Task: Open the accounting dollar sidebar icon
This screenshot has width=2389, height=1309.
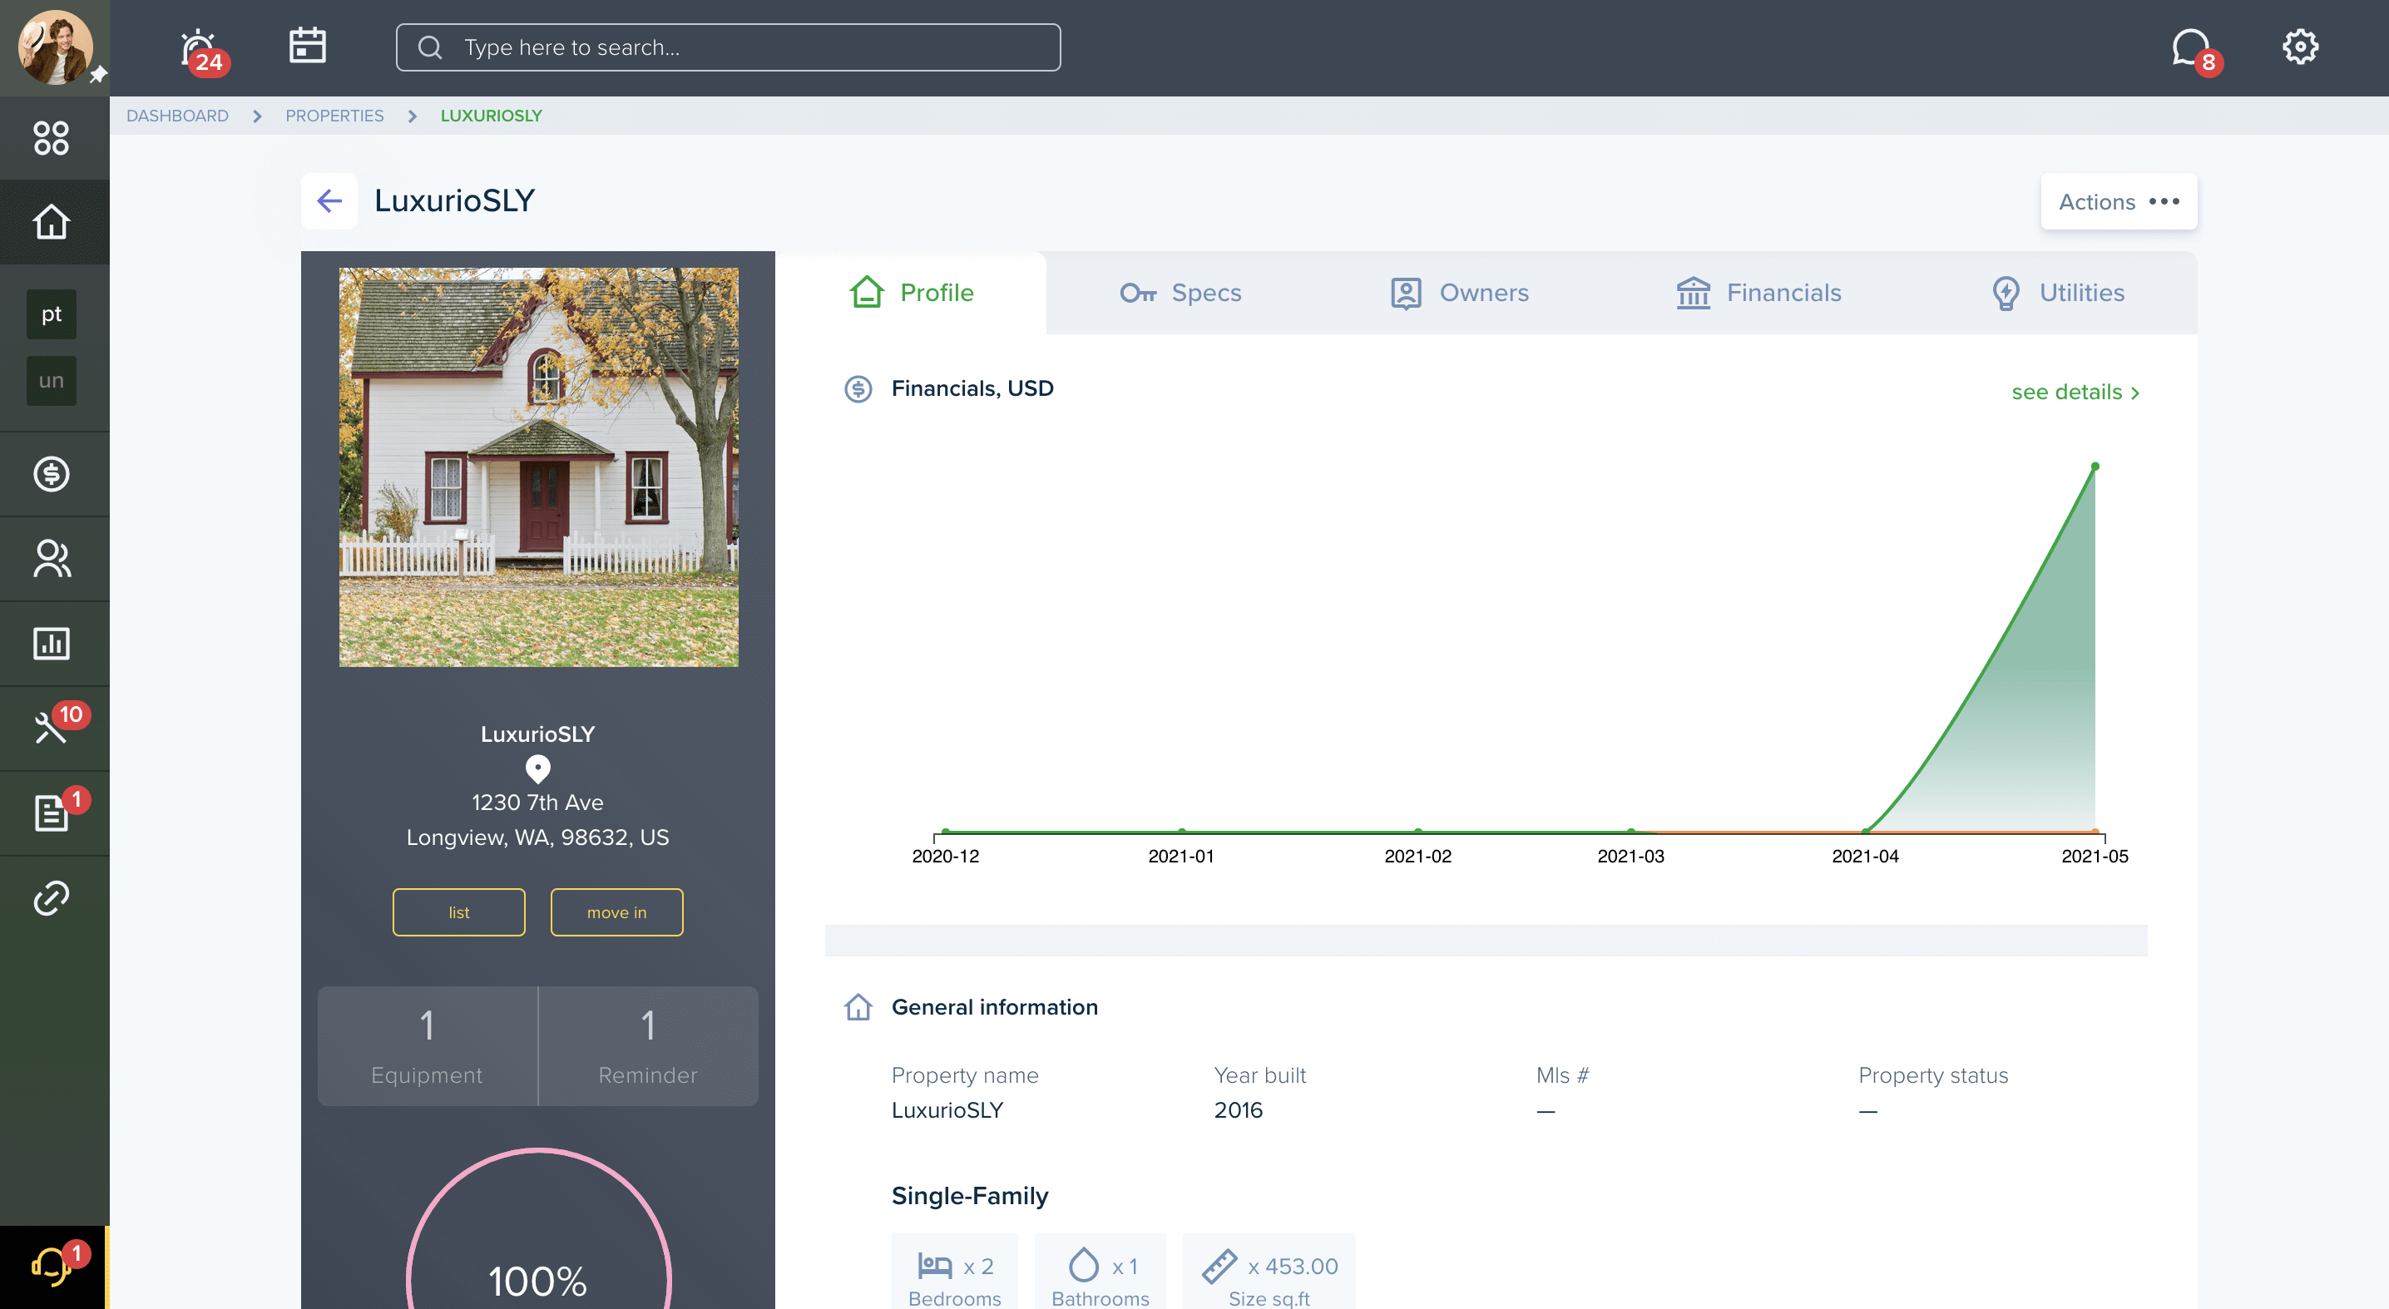Action: [51, 474]
